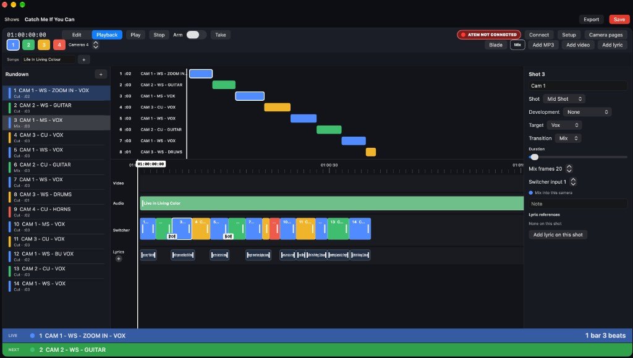
Task: Save the show
Action: click(x=619, y=19)
